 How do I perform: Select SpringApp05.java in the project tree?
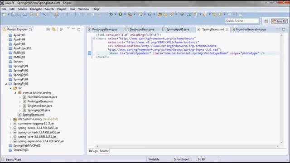pos(39,110)
